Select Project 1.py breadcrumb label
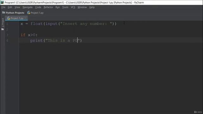203x114 pixels. tap(37, 13)
